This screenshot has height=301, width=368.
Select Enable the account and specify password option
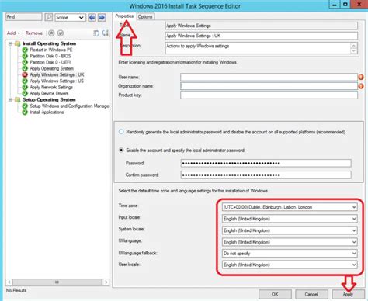tap(121, 150)
